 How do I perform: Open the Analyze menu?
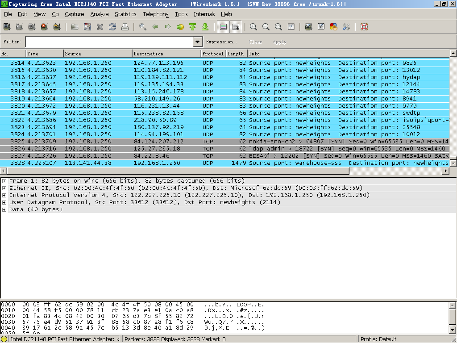100,14
